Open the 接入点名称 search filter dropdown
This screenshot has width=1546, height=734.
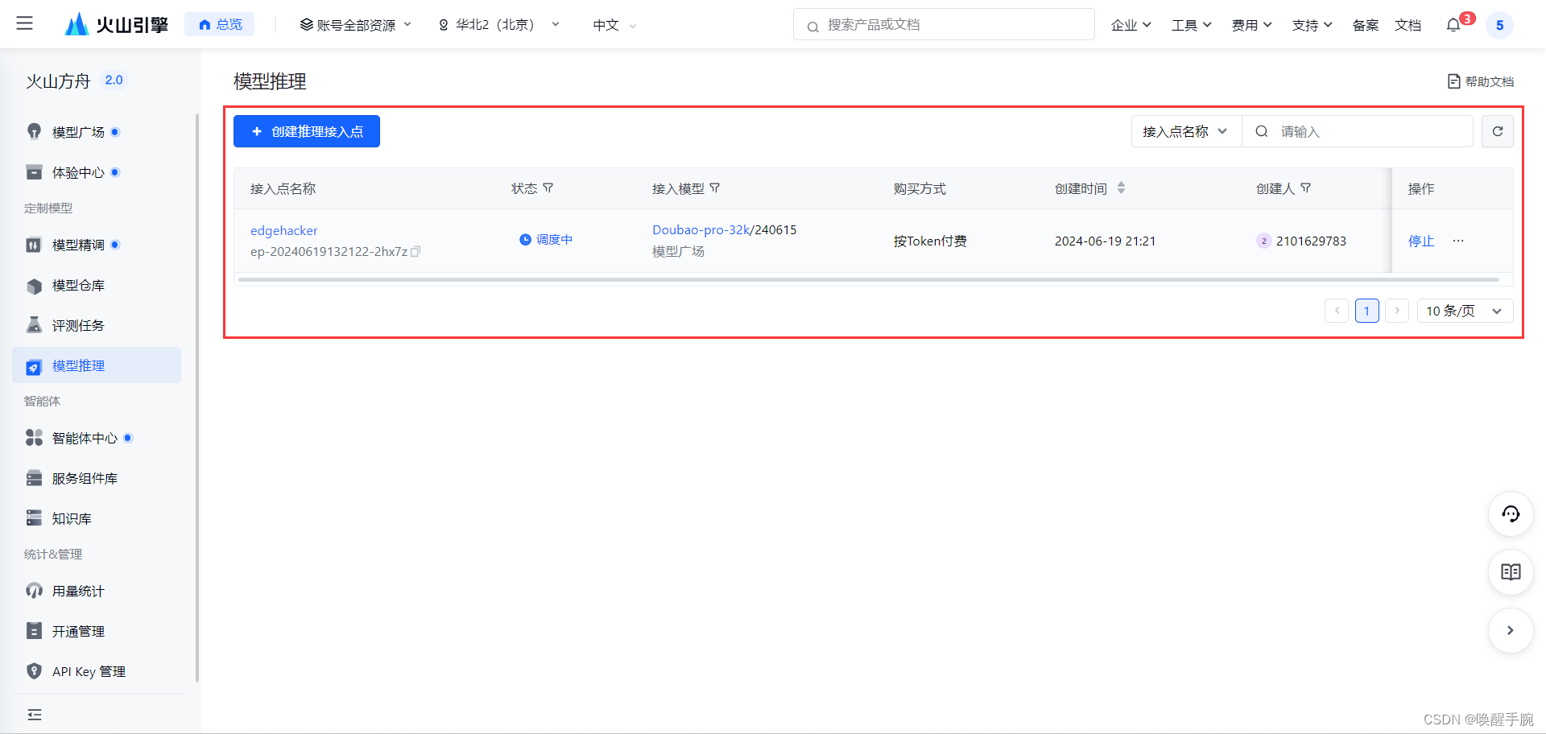click(1185, 130)
